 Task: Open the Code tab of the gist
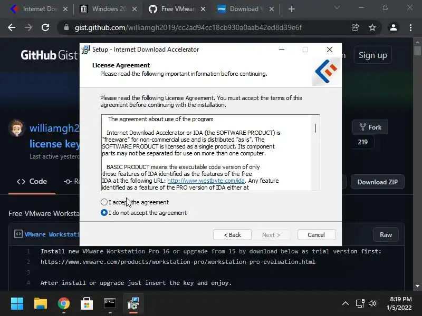pyautogui.click(x=32, y=181)
